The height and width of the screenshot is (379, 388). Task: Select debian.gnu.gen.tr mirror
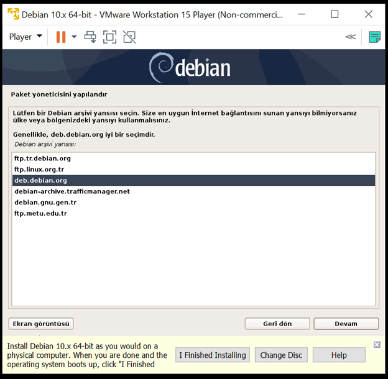193,202
